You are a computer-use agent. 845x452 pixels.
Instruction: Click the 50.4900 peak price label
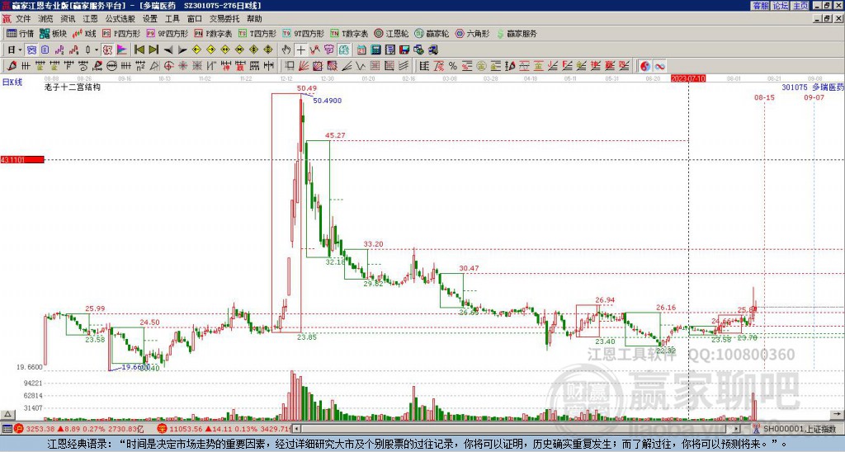click(x=327, y=101)
